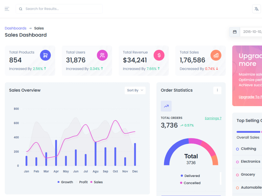Click the Clothing category circle marker
The height and width of the screenshot is (196, 262).
(x=237, y=149)
